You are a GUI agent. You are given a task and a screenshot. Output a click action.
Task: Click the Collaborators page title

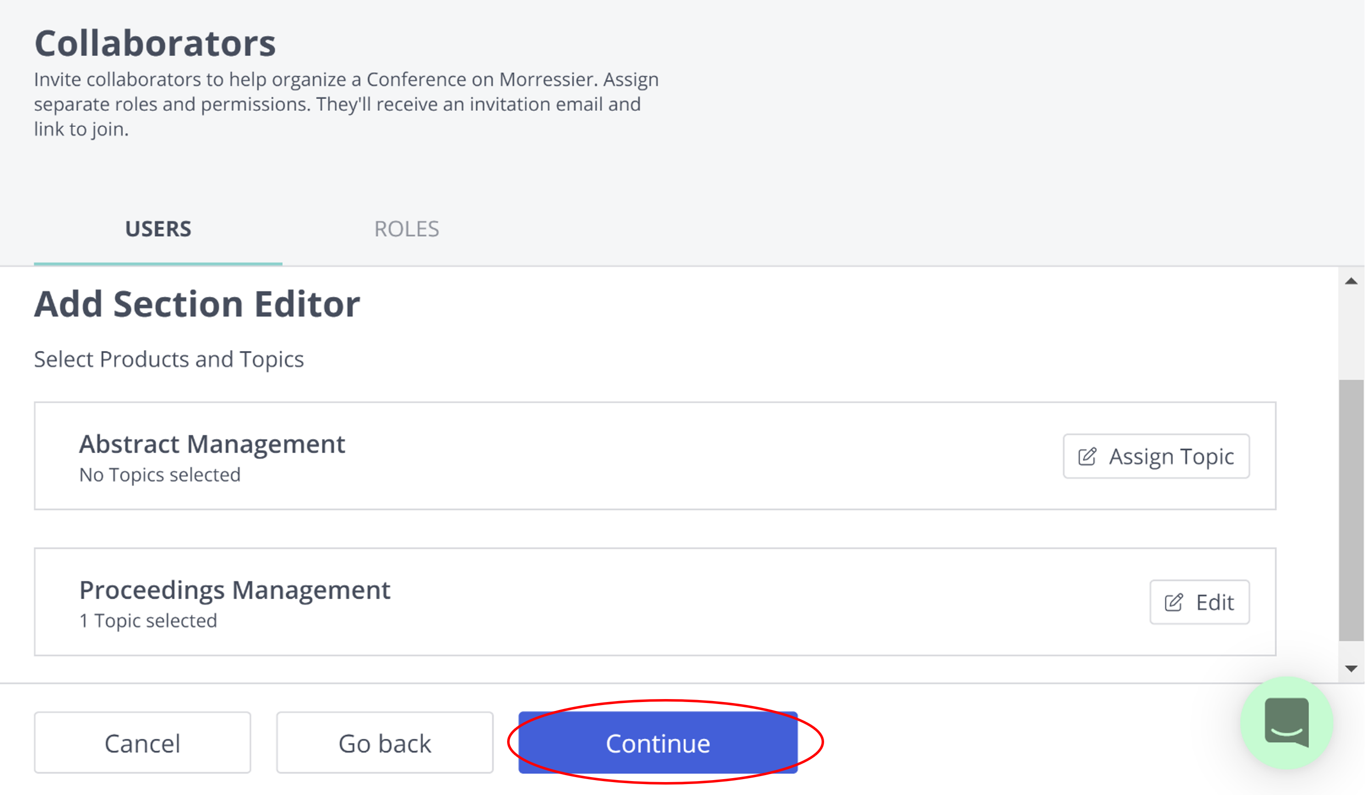(156, 43)
